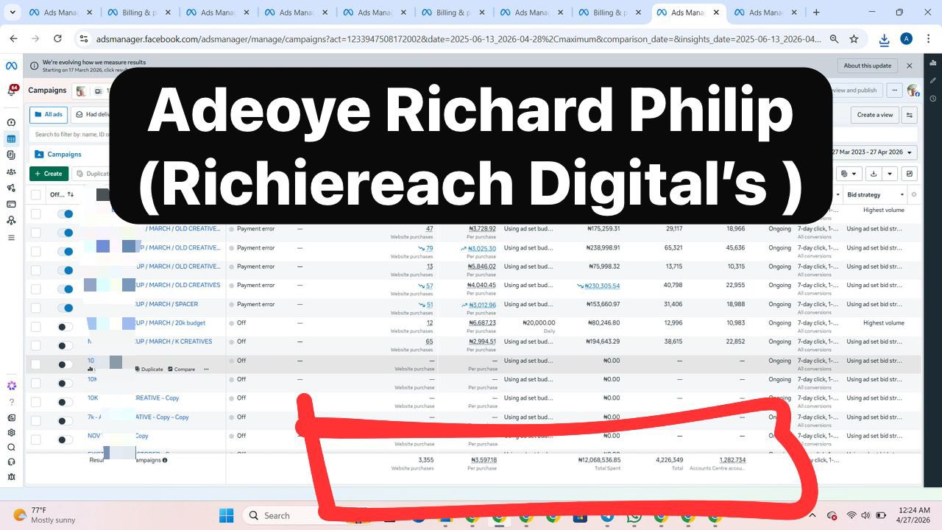942x530 pixels.
Task: Click the Create a view button
Action: click(x=875, y=115)
